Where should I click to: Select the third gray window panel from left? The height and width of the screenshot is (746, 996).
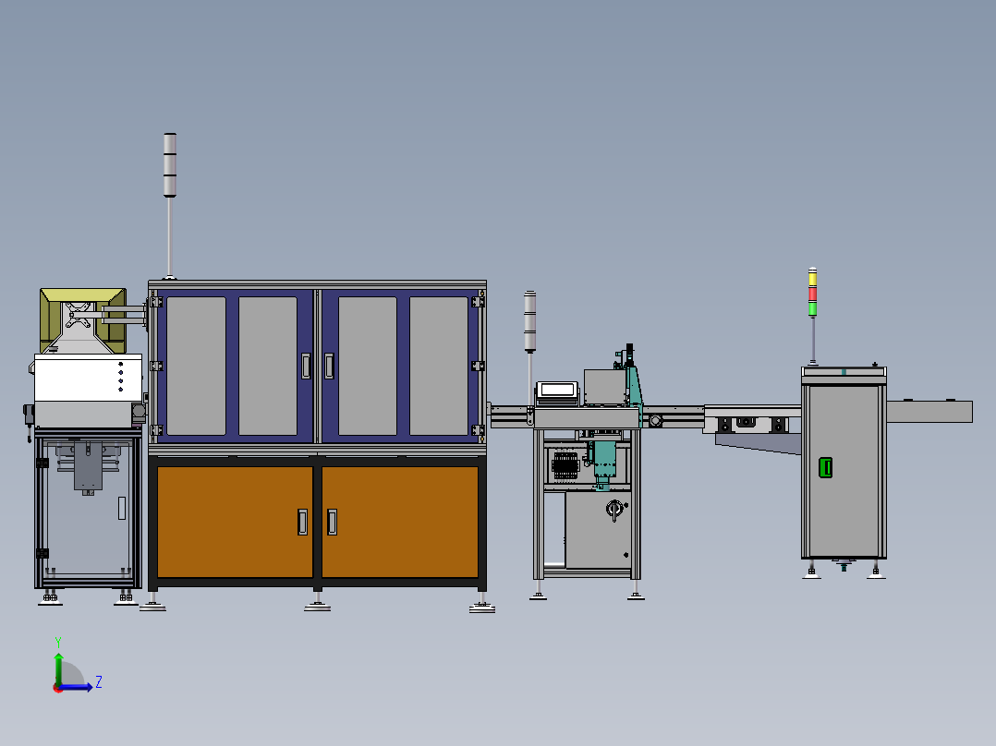click(367, 366)
